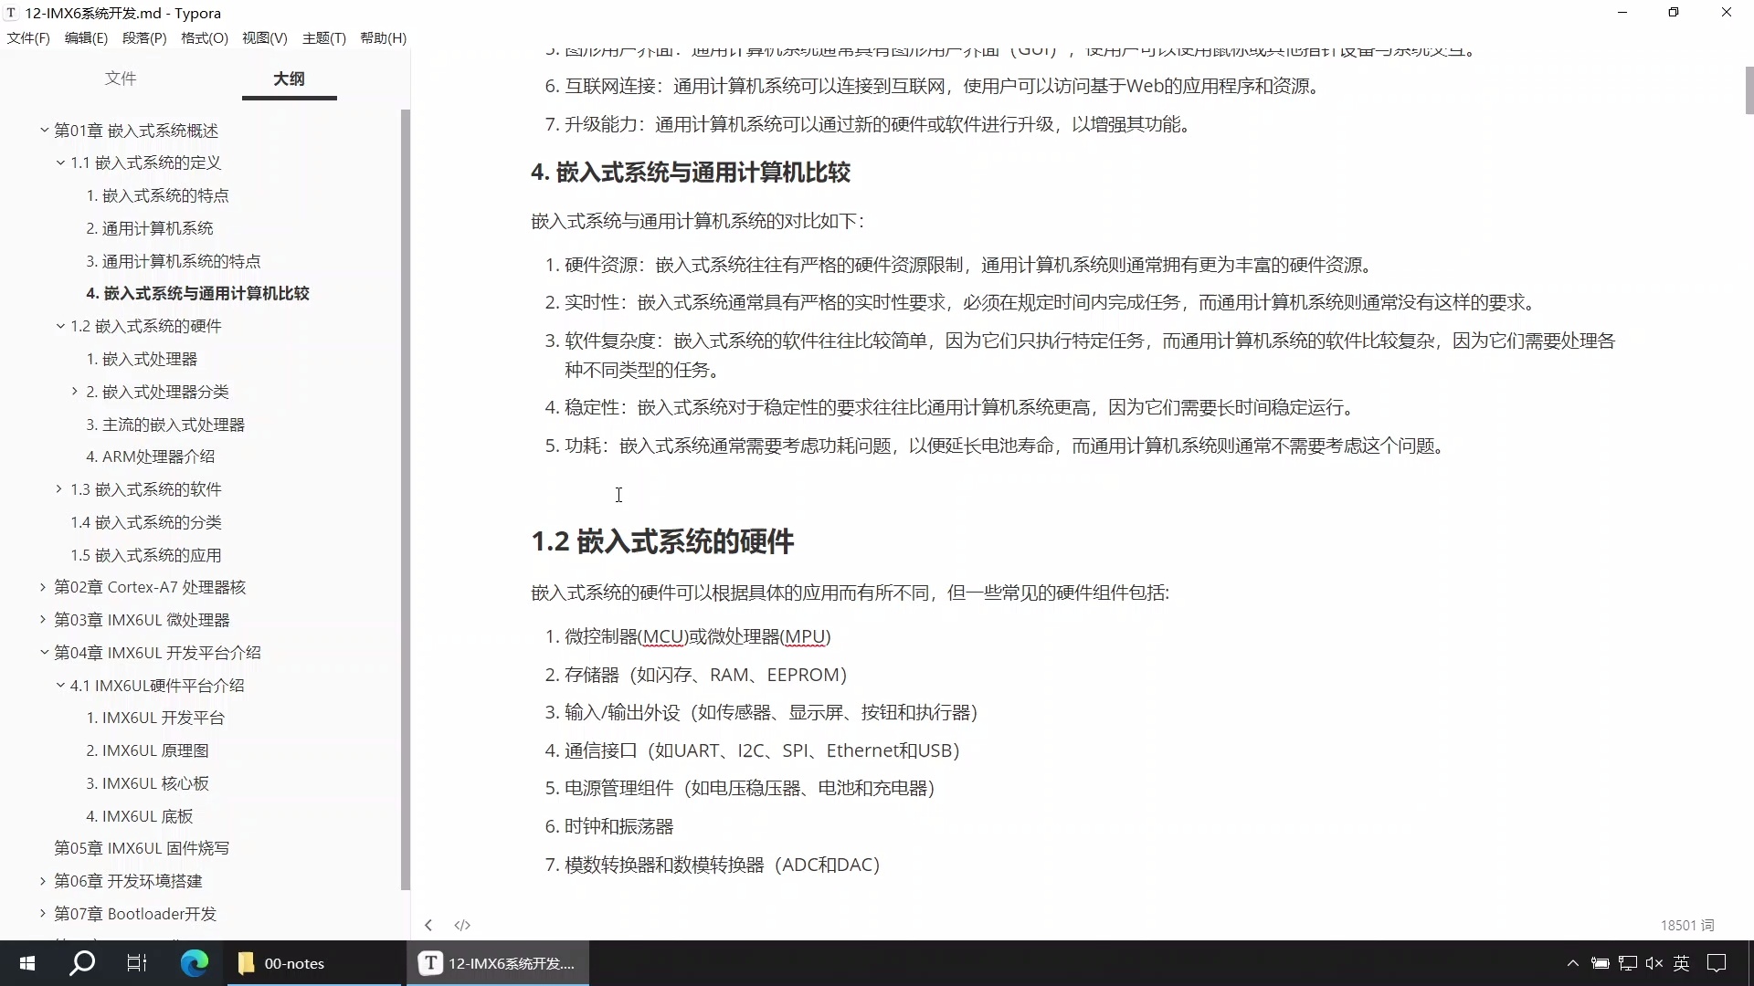The image size is (1754, 986).
Task: Click the 18501 词 word count
Action: 1686,925
